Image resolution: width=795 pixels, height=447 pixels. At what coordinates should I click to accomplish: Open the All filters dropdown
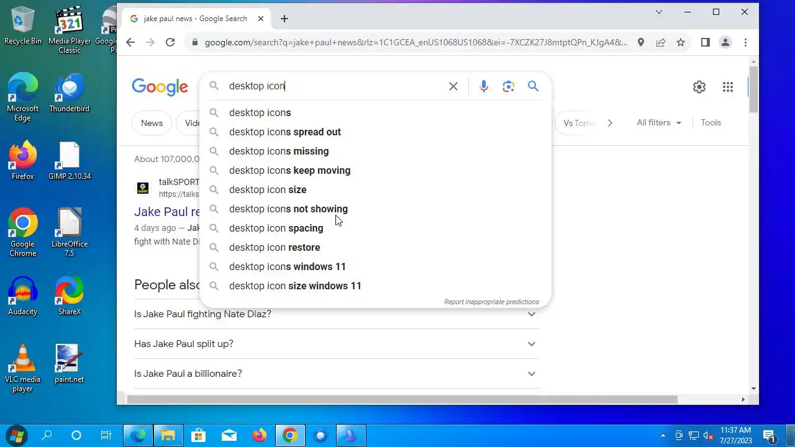pos(659,123)
